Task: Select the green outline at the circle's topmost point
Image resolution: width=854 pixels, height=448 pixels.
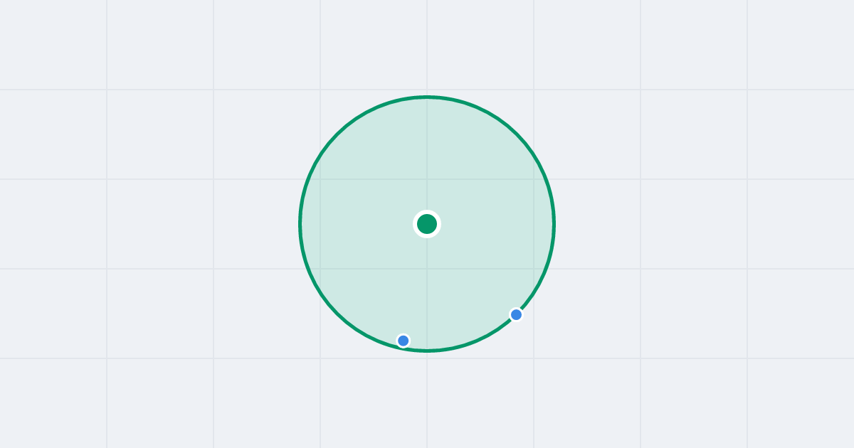Action: pos(427,97)
